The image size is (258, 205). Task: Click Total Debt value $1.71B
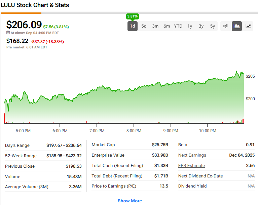161,176
